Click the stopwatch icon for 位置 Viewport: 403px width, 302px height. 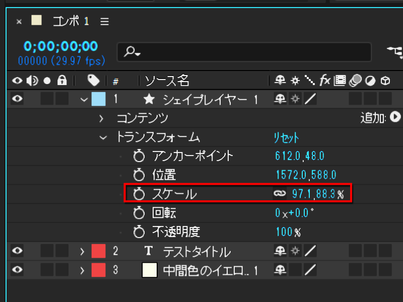pyautogui.click(x=139, y=175)
